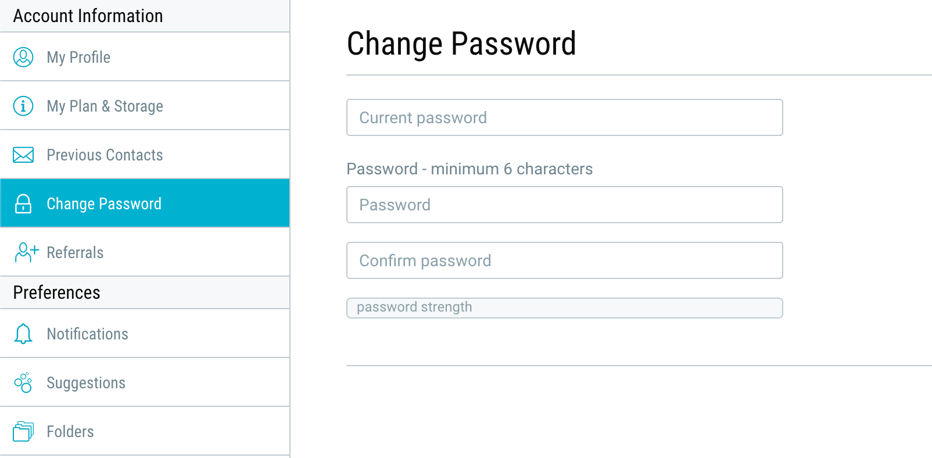
Task: Focus the Current password field
Action: [x=565, y=117]
